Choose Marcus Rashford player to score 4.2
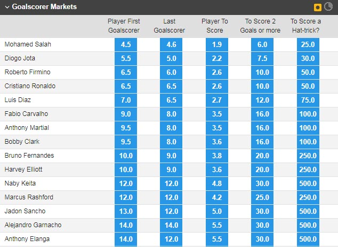 (x=217, y=197)
